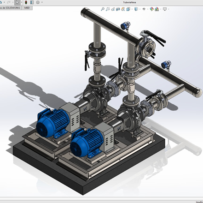Click the View Orientation cube icon
Screen dimensions: 203x203
point(128,9)
